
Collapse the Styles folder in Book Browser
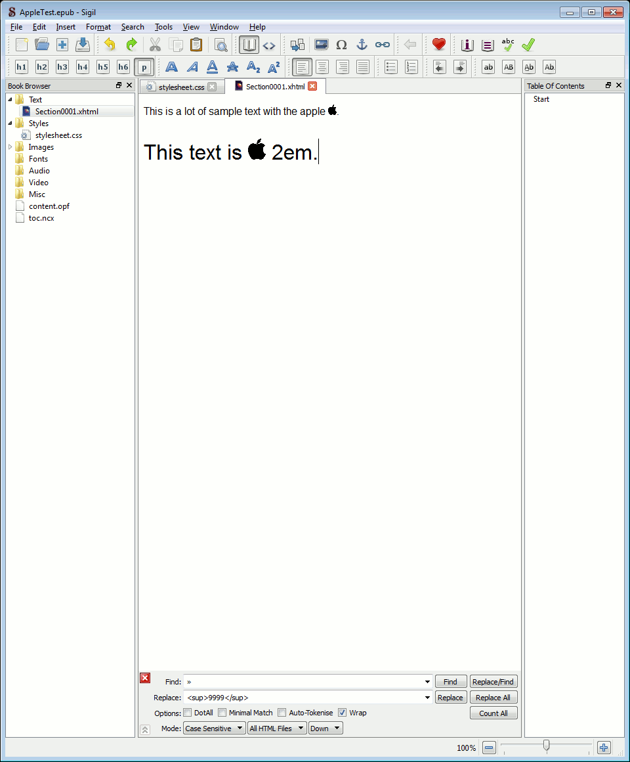pyautogui.click(x=10, y=123)
